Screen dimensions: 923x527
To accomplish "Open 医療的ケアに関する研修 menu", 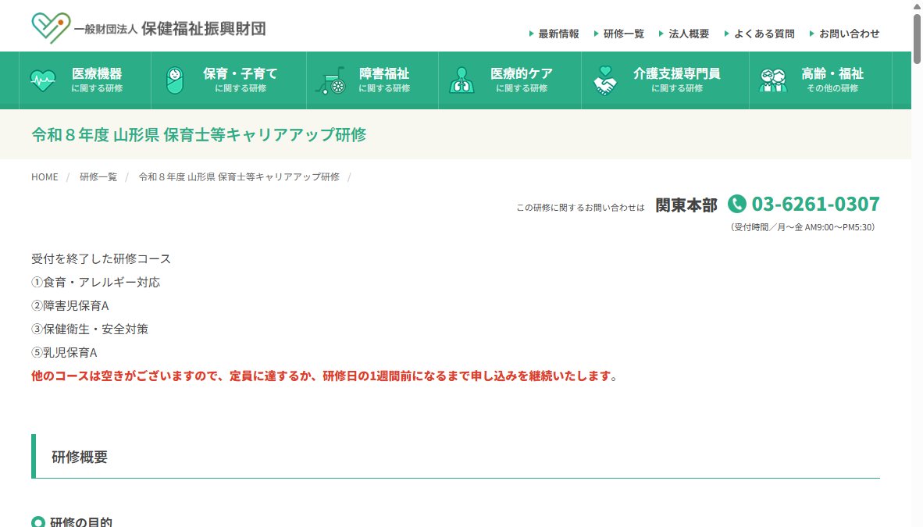I will (510, 80).
